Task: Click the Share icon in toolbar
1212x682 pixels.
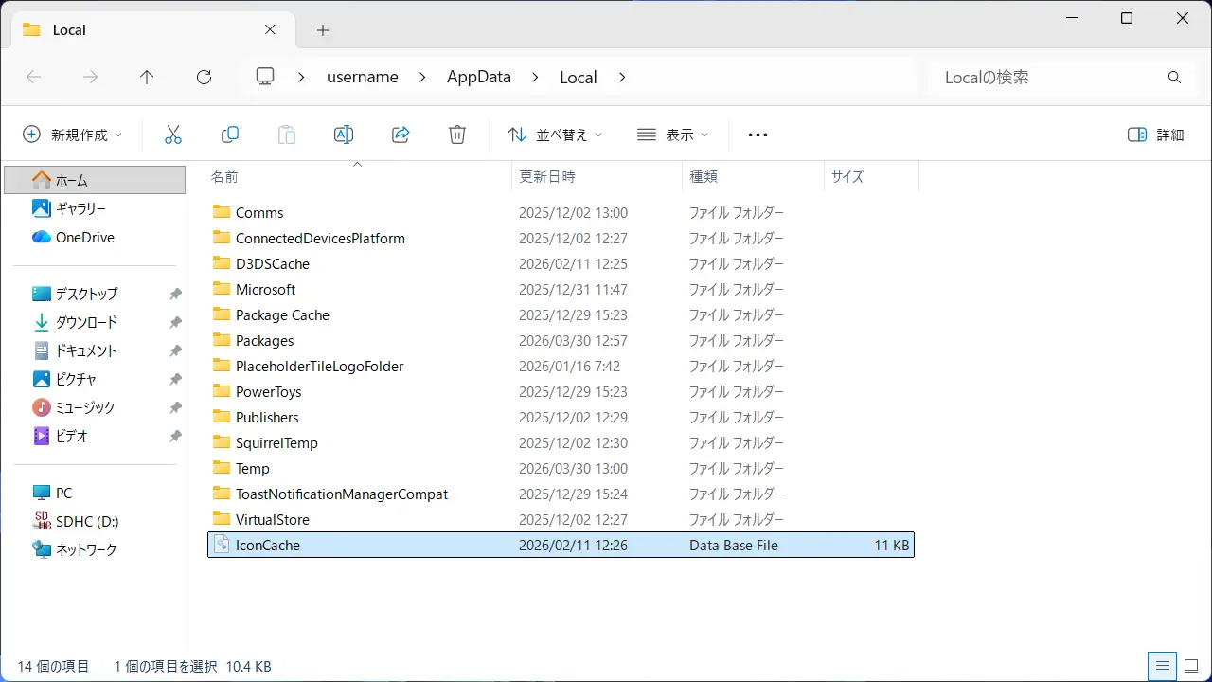Action: tap(401, 135)
